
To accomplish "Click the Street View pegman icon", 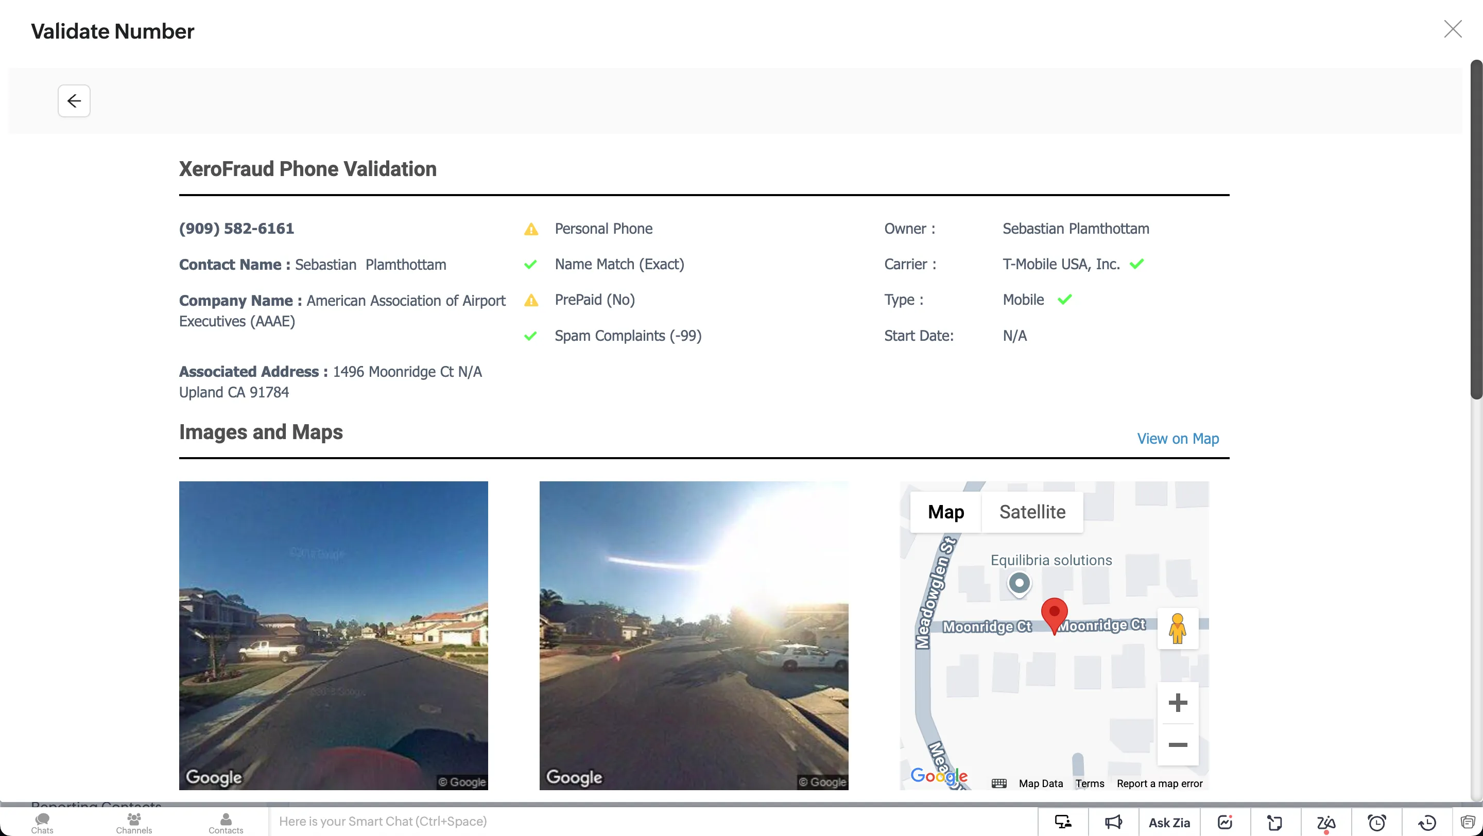I will click(1177, 629).
